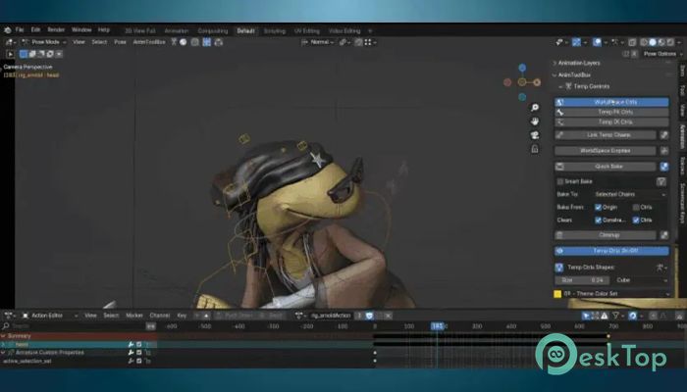Open the File menu
The height and width of the screenshot is (392, 687).
[20, 29]
